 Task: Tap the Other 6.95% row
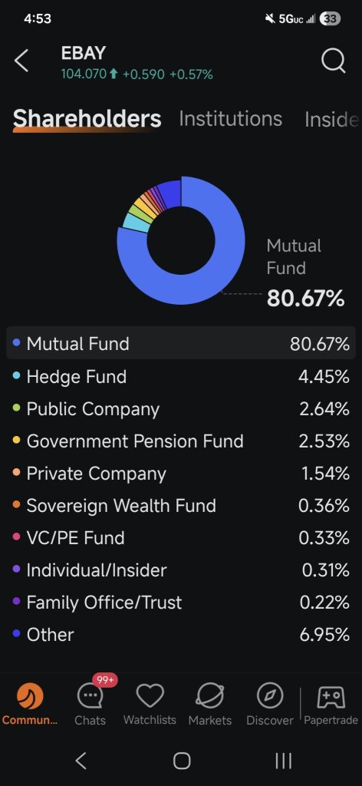(x=181, y=635)
